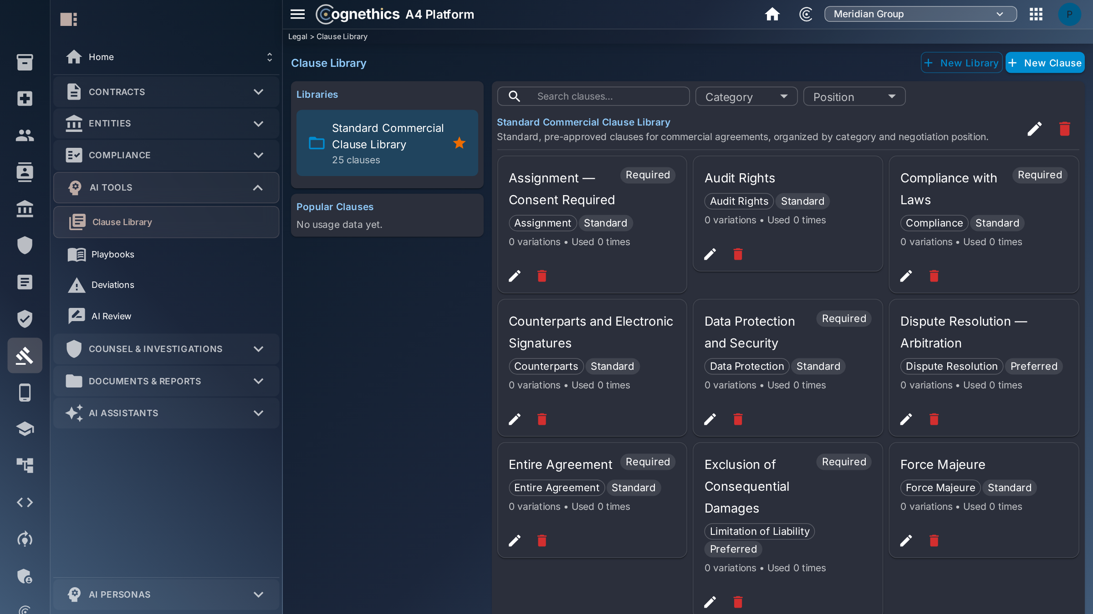The image size is (1093, 614).
Task: Click the archive box icon in the left rail
Action: [25, 62]
